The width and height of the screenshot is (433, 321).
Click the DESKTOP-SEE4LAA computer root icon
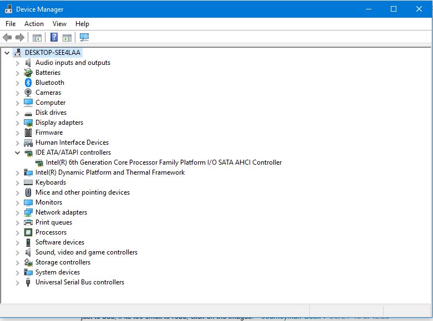(18, 53)
